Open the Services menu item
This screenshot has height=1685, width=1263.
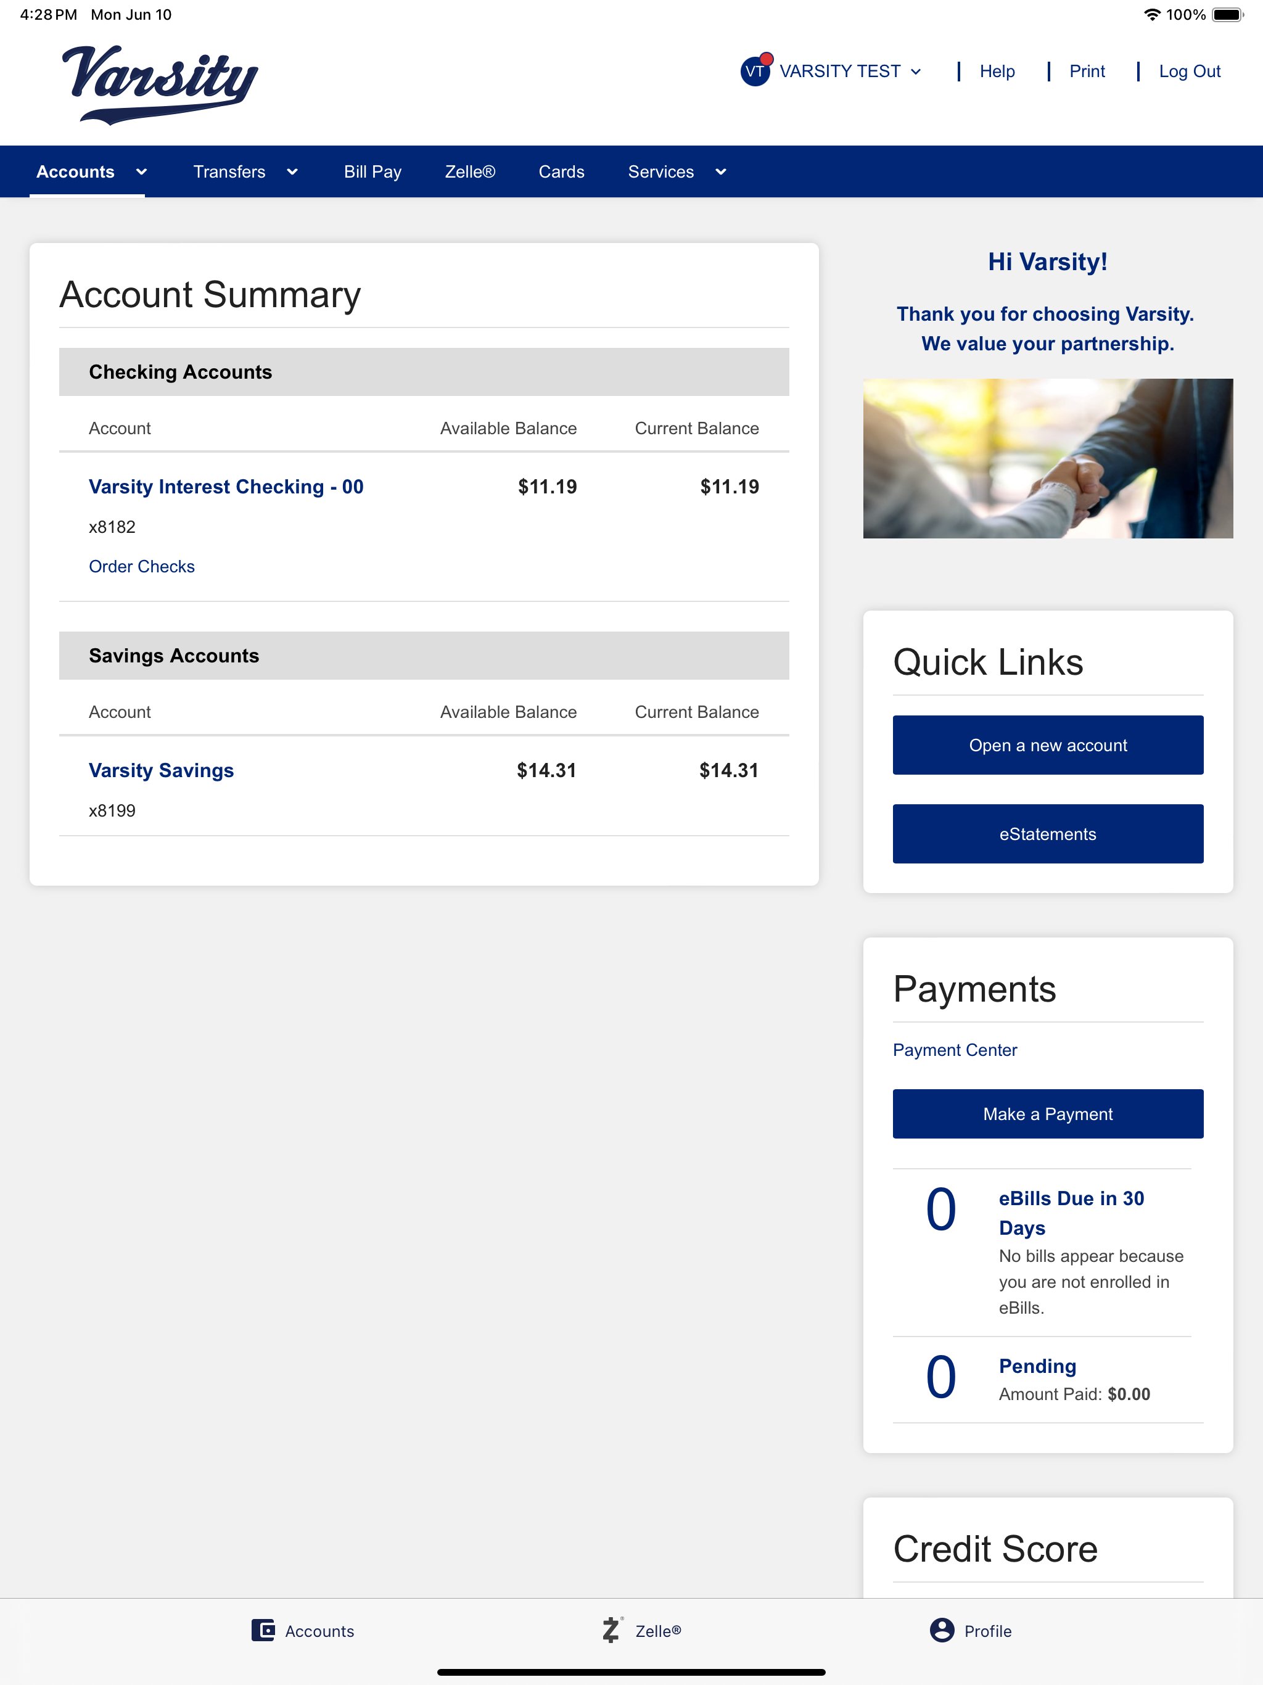(x=660, y=171)
